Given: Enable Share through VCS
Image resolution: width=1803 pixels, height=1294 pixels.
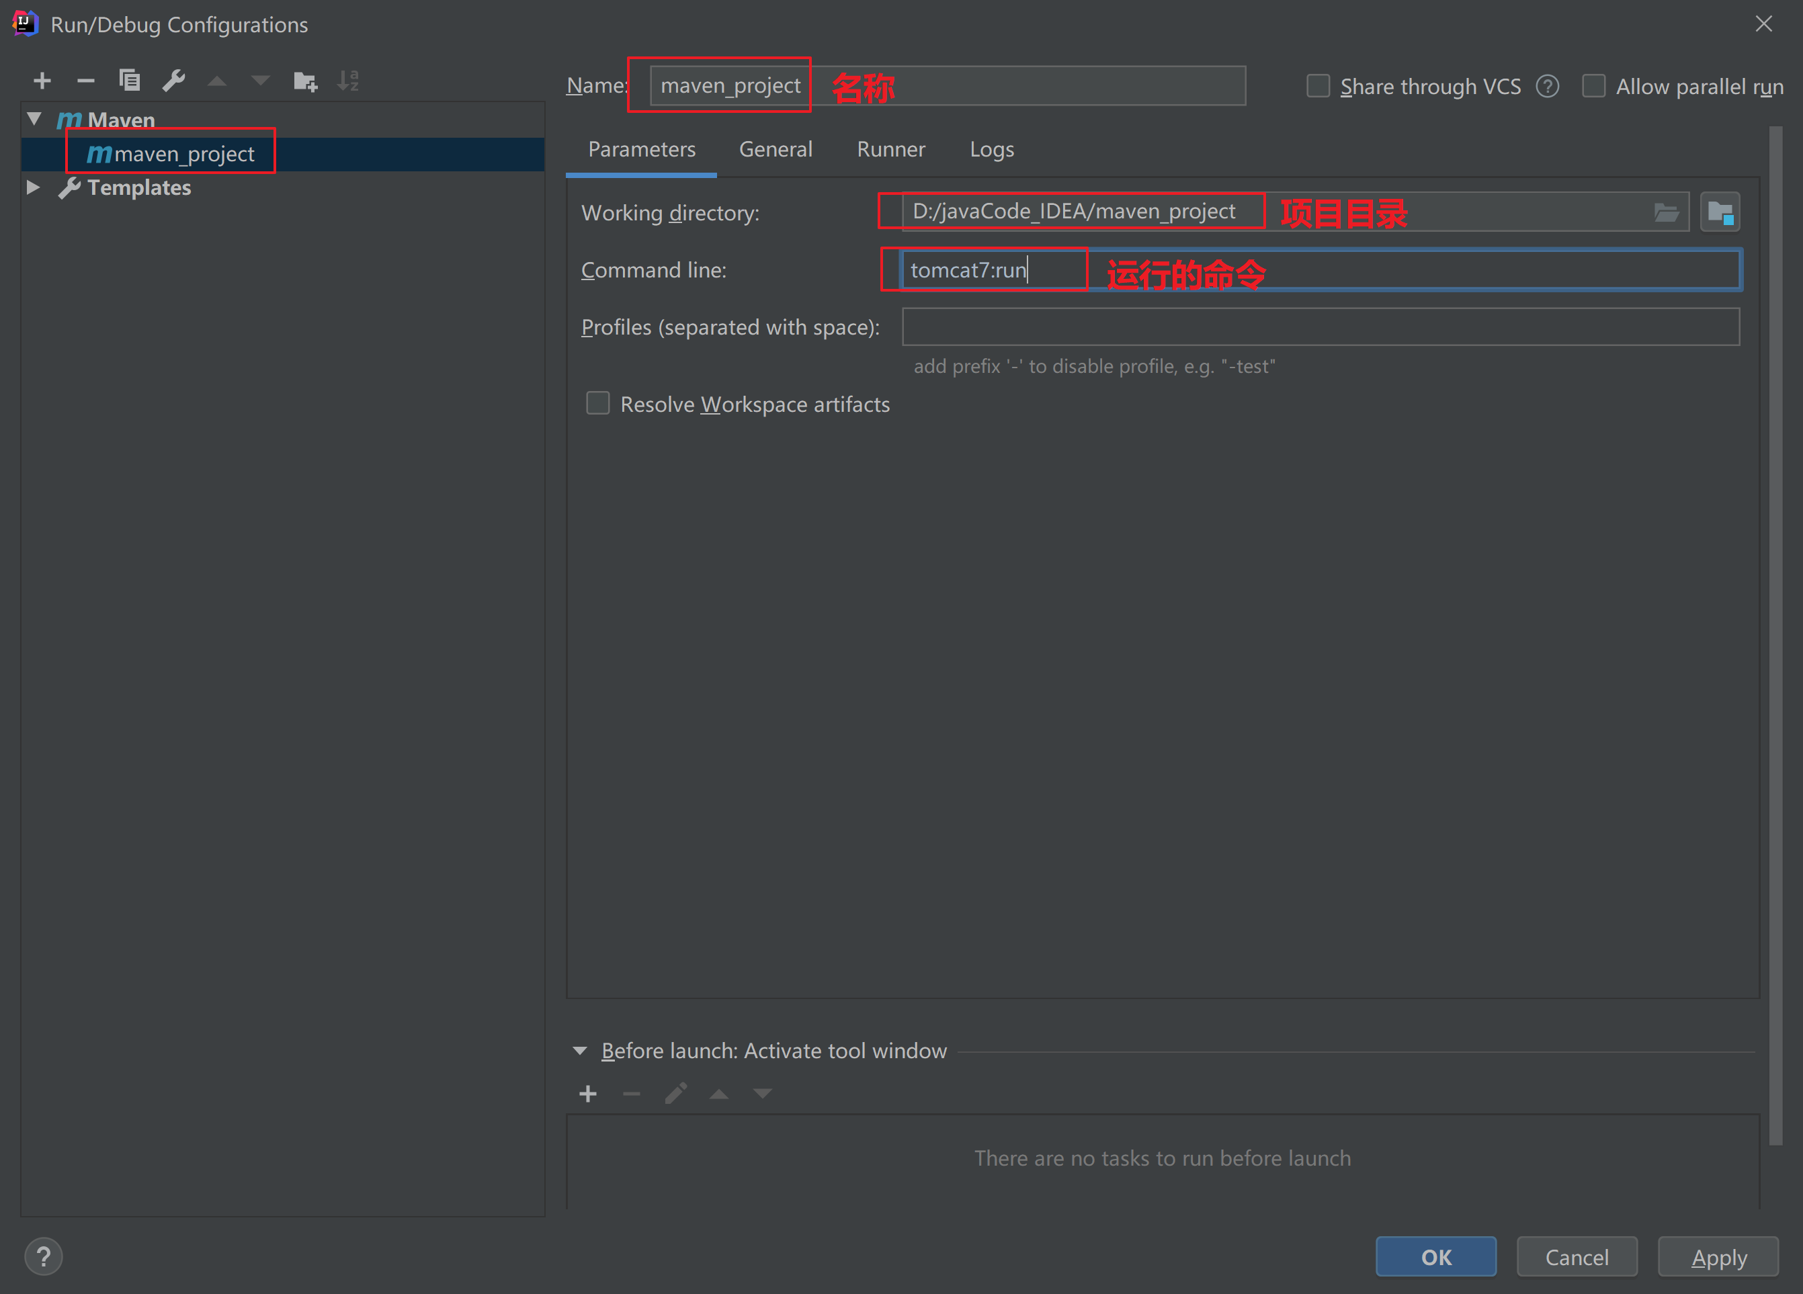Looking at the screenshot, I should tap(1318, 86).
